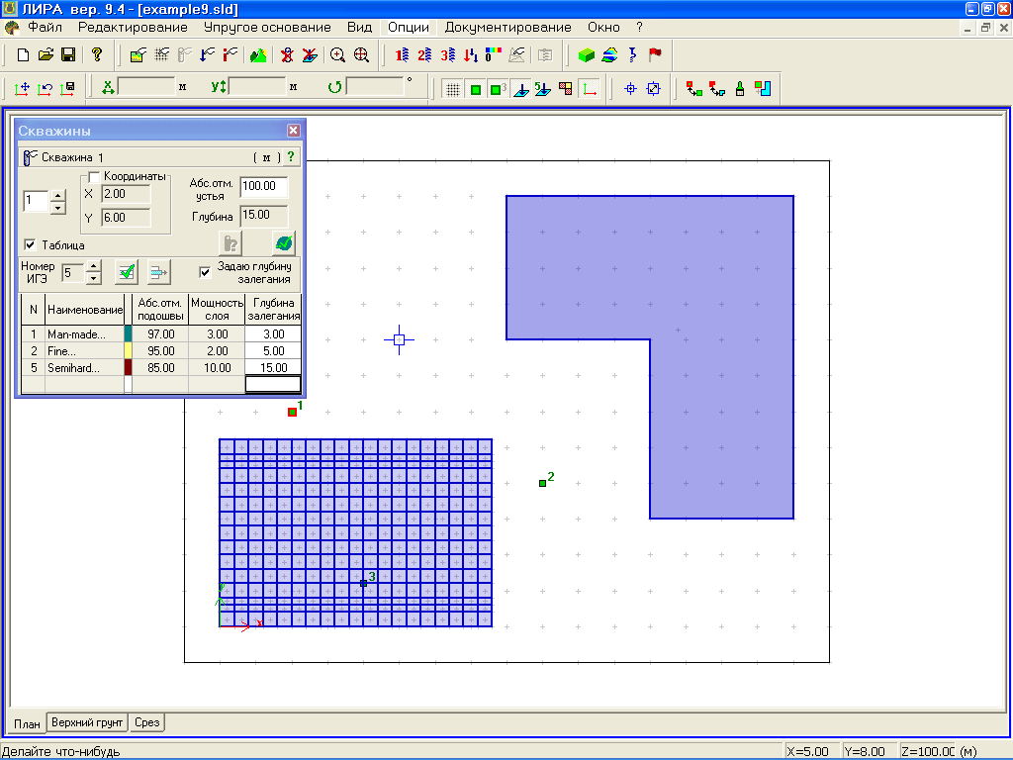
Task: Switch to the Верхний грунт tab
Action: [x=88, y=722]
